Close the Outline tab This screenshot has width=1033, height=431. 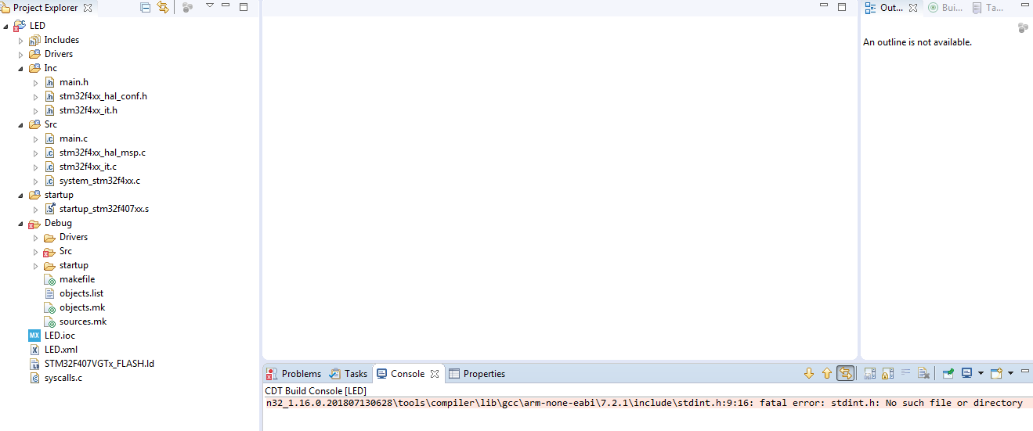coord(913,8)
